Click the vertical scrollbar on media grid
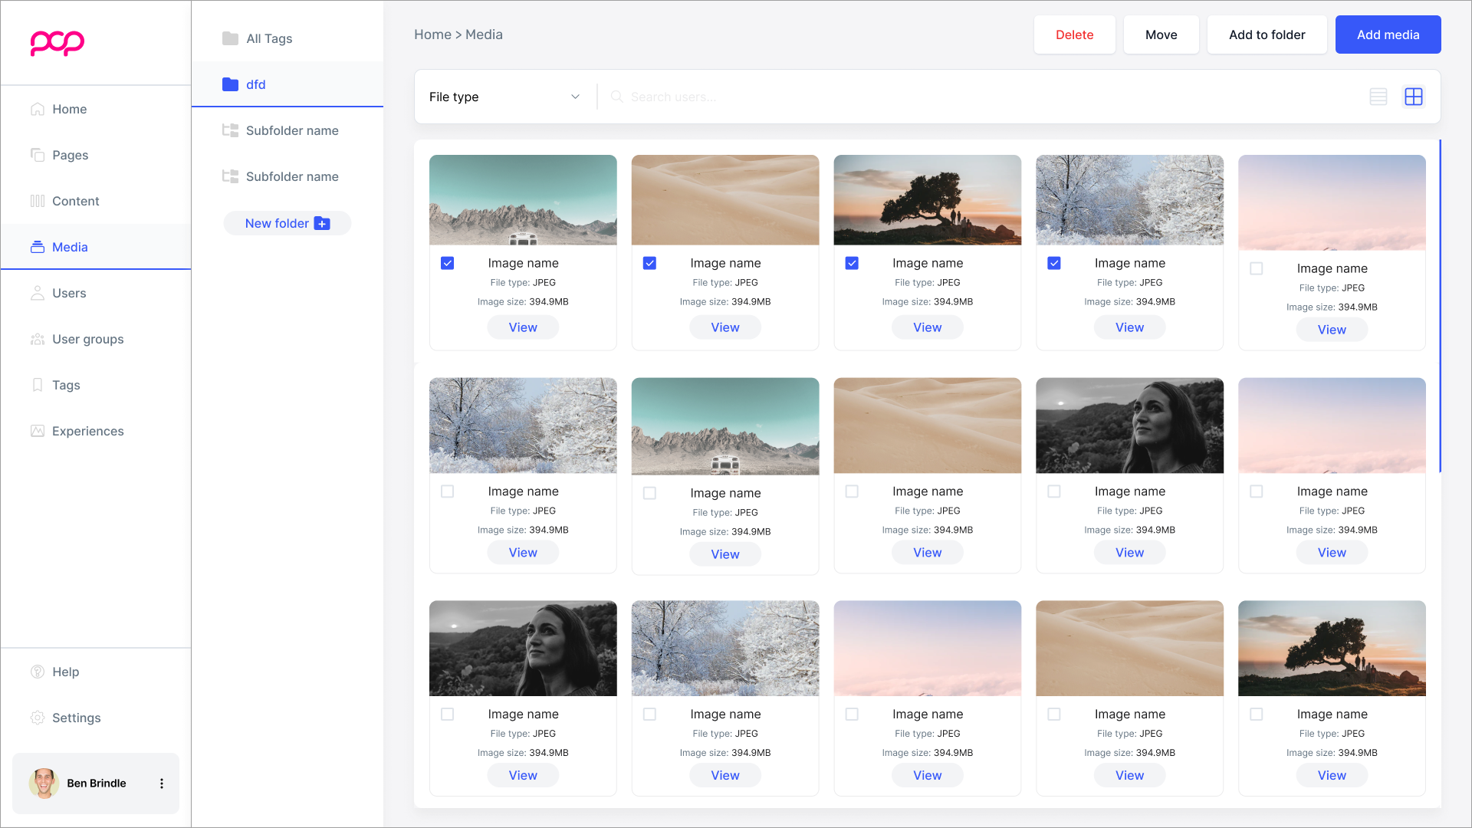 (x=1440, y=307)
